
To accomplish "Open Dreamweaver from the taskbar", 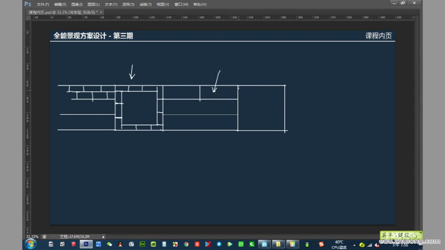I will [143, 244].
